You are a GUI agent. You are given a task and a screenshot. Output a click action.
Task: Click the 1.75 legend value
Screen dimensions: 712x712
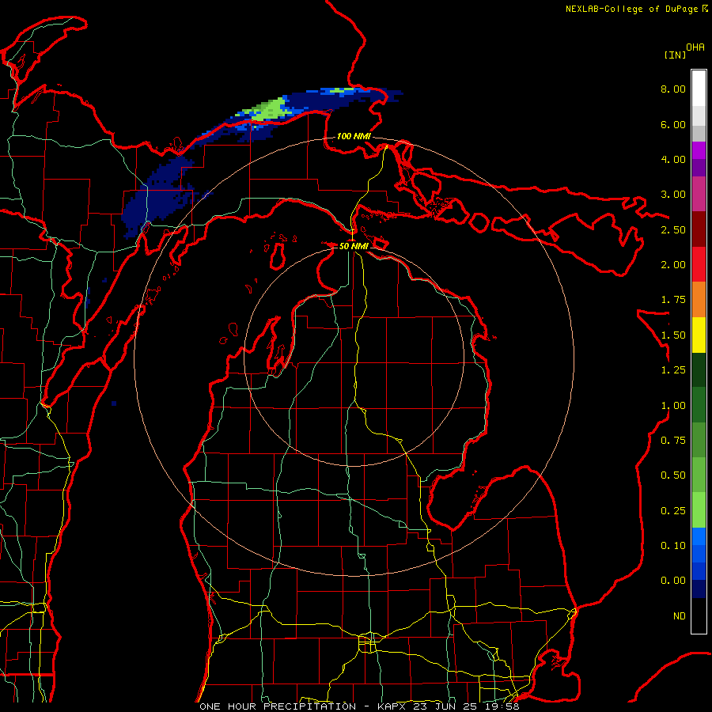(673, 300)
